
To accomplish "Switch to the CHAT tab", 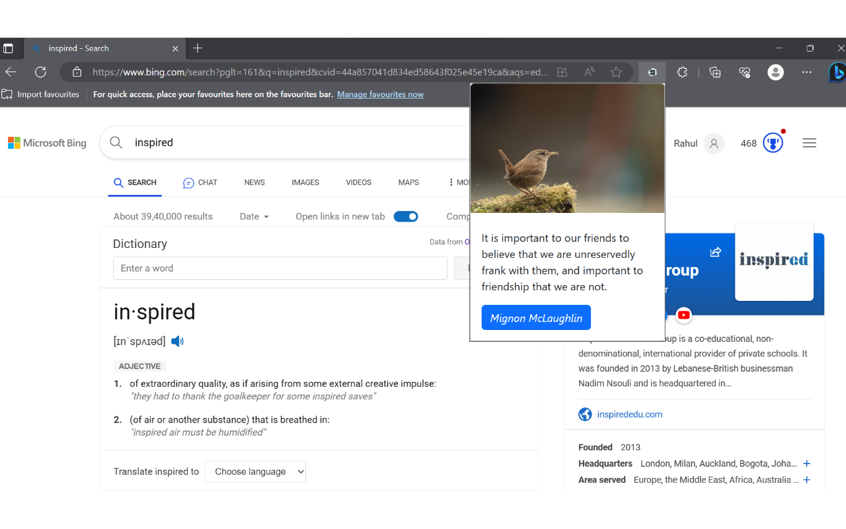I will 200,183.
